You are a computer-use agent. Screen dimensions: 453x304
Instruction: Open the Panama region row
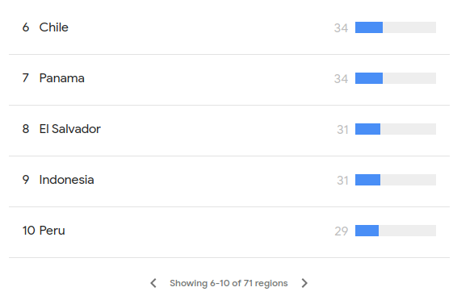[x=229, y=78]
